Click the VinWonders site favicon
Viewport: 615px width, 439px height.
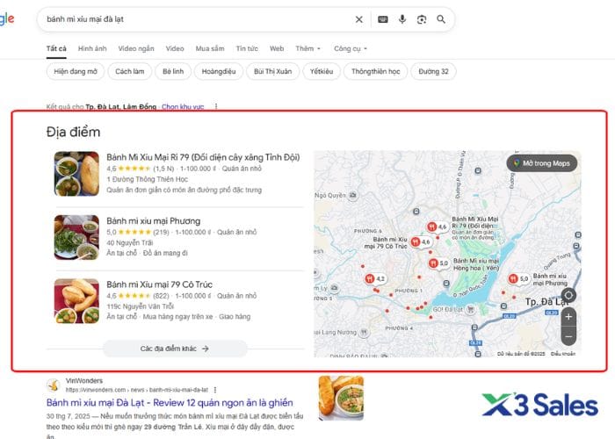pos(53,385)
